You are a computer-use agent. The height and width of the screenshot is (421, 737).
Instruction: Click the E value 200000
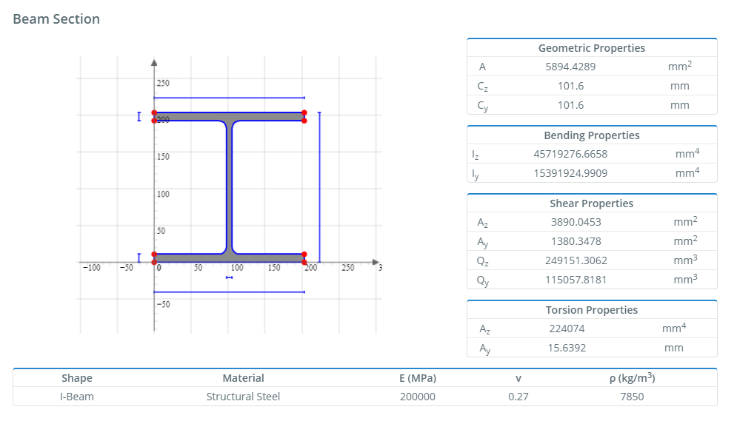point(417,397)
